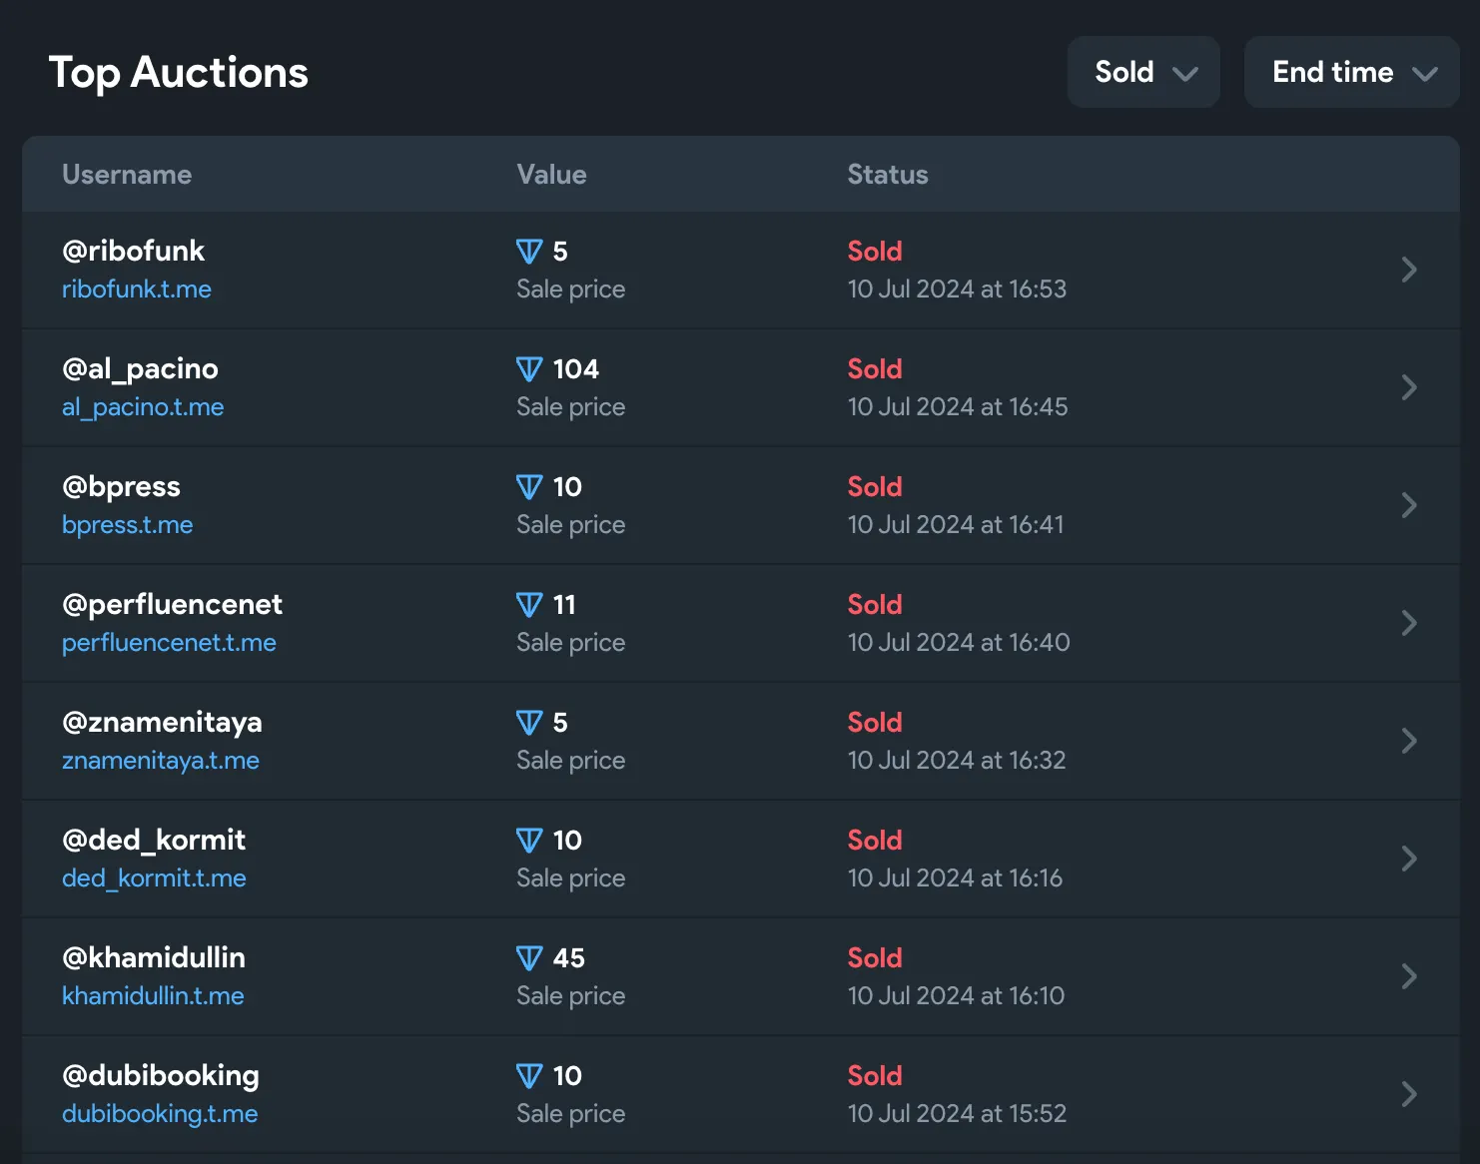Open @znamenitaya auction via chevron

[1408, 741]
